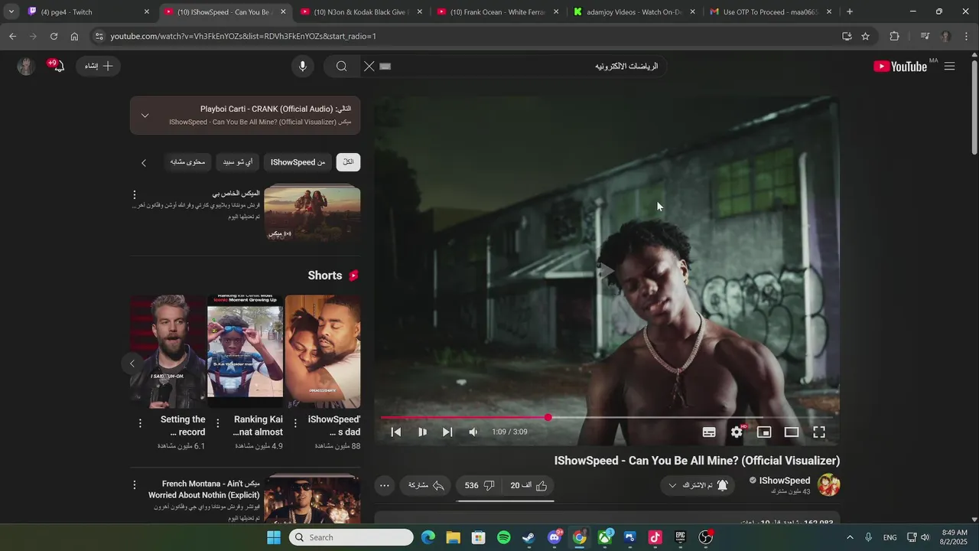Switch to adamjoy Videos tab
The width and height of the screenshot is (979, 551).
(634, 12)
